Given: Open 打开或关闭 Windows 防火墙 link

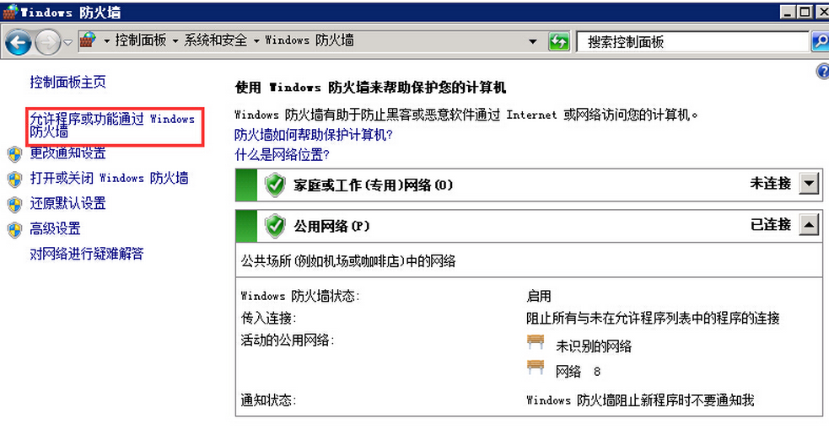Looking at the screenshot, I should pyautogui.click(x=109, y=179).
